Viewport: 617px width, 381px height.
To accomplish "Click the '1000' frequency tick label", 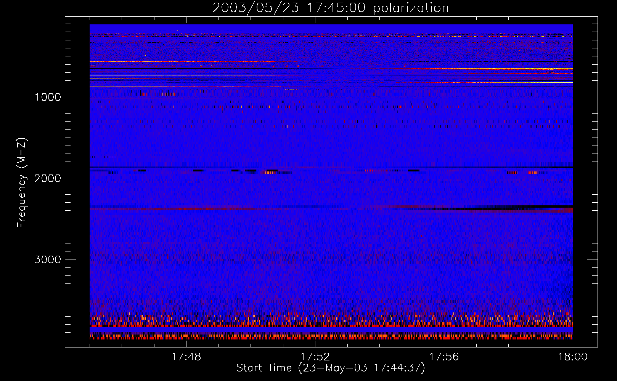I will pyautogui.click(x=48, y=97).
